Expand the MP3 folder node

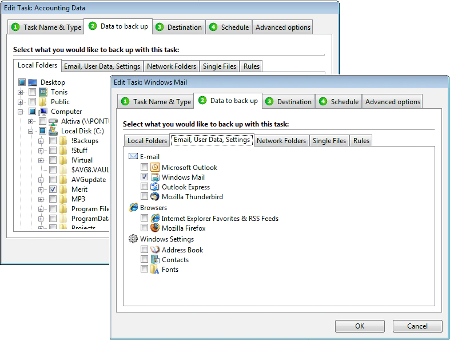tap(41, 199)
